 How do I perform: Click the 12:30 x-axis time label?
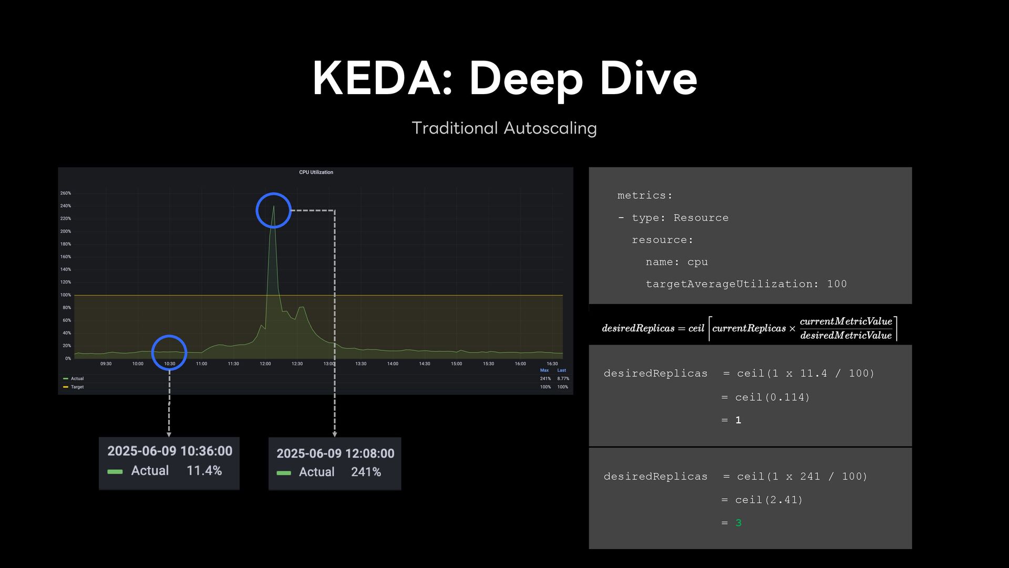pos(297,363)
